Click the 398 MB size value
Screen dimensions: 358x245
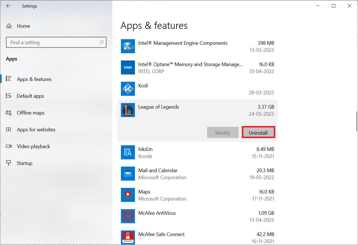(x=266, y=43)
